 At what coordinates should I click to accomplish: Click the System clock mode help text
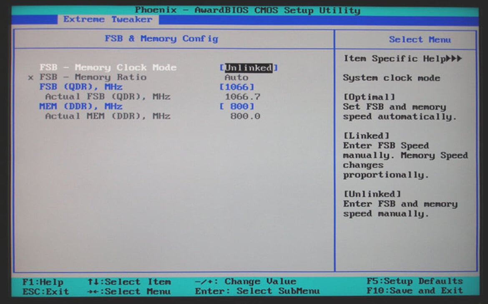click(x=392, y=78)
